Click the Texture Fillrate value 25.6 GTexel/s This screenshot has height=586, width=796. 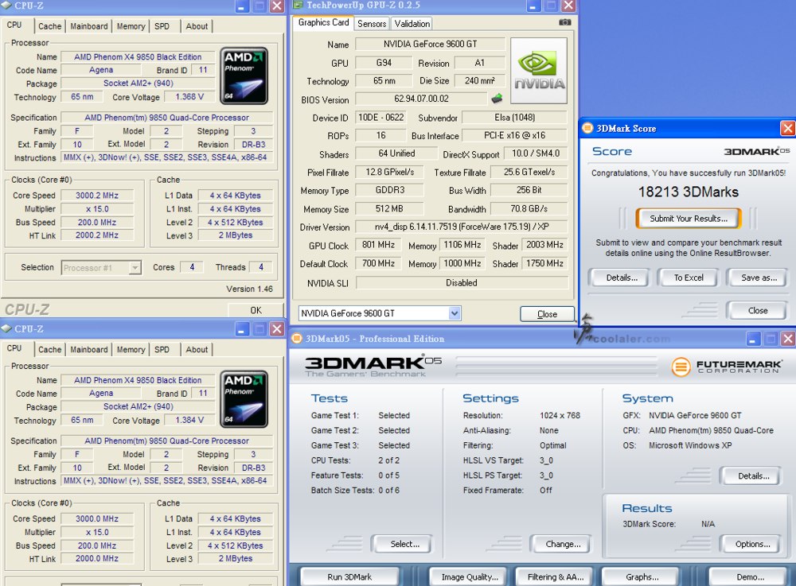pyautogui.click(x=529, y=173)
